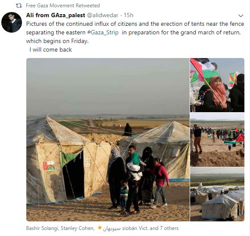Click Stanley Cohen in the likes list
This screenshot has width=250, height=236.
(x=78, y=228)
